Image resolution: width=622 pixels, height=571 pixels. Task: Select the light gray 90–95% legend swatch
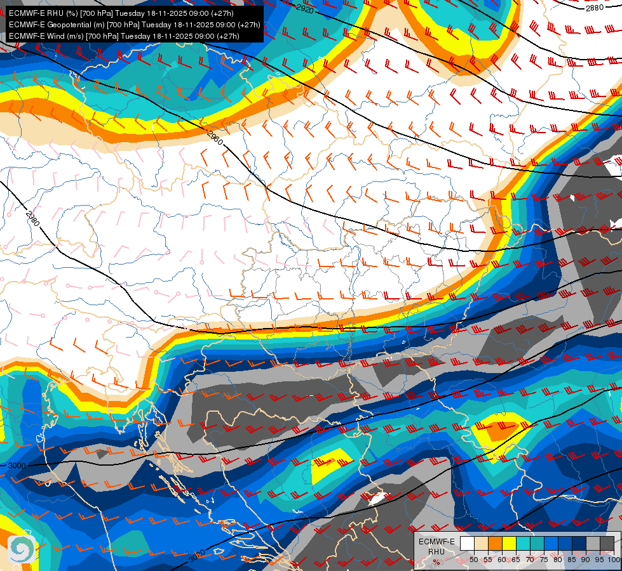[x=593, y=543]
